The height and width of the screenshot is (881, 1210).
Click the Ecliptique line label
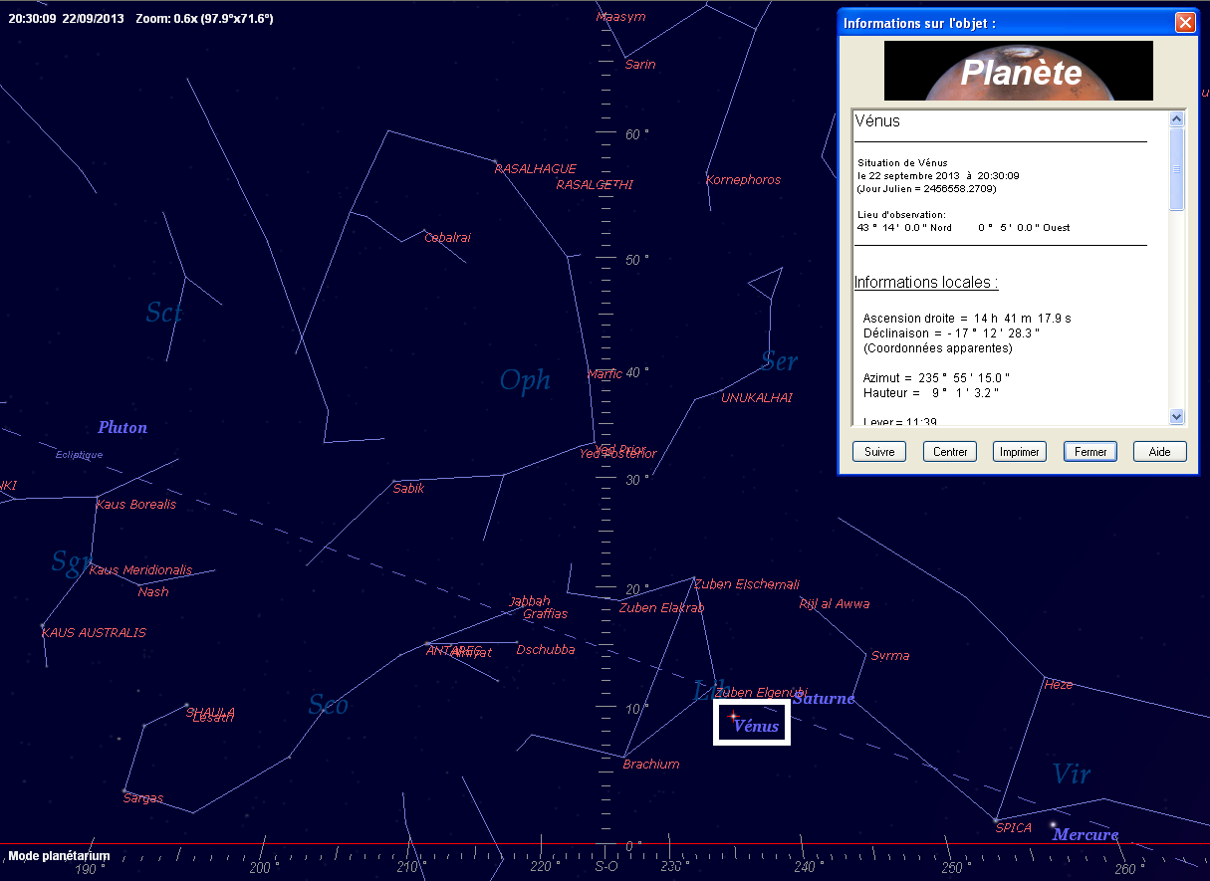(79, 455)
